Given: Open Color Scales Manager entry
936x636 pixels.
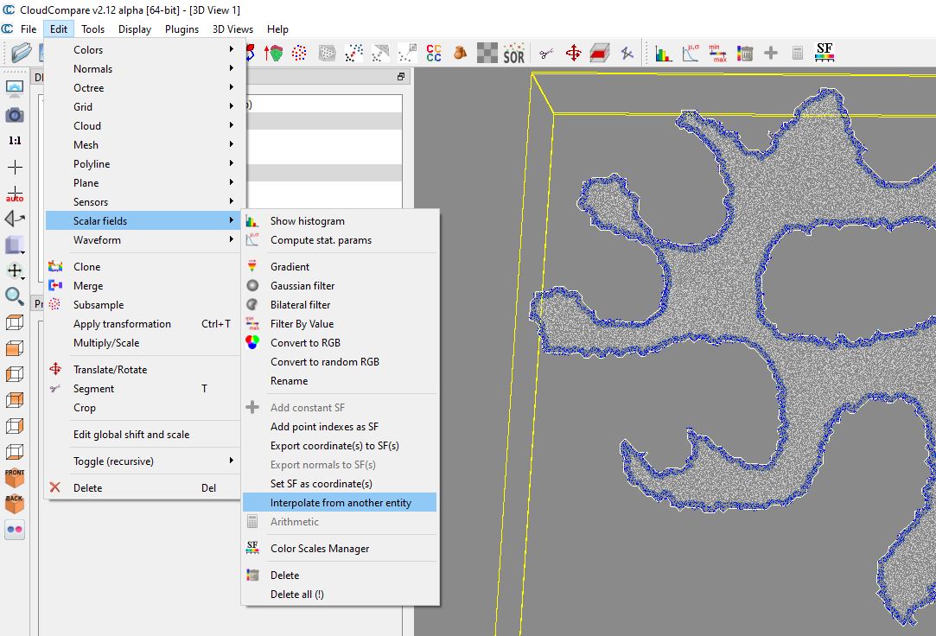Looking at the screenshot, I should pyautogui.click(x=319, y=549).
